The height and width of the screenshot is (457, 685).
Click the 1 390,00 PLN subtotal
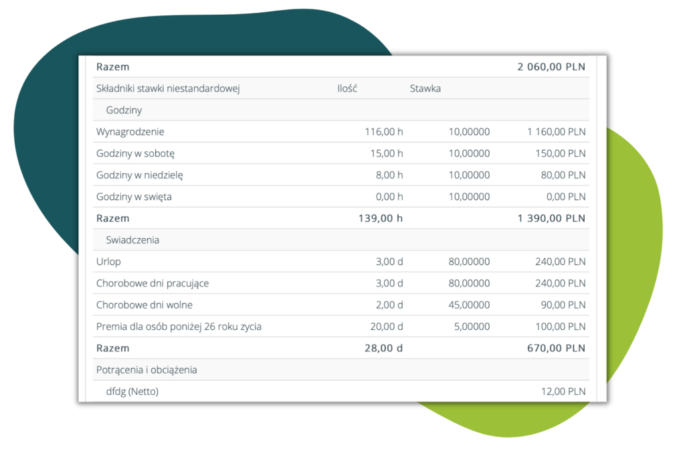click(551, 218)
